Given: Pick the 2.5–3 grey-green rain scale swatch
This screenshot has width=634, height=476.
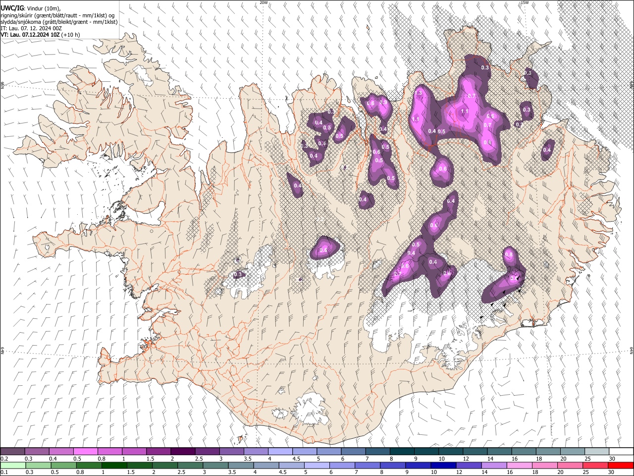Looking at the screenshot, I should [x=190, y=466].
